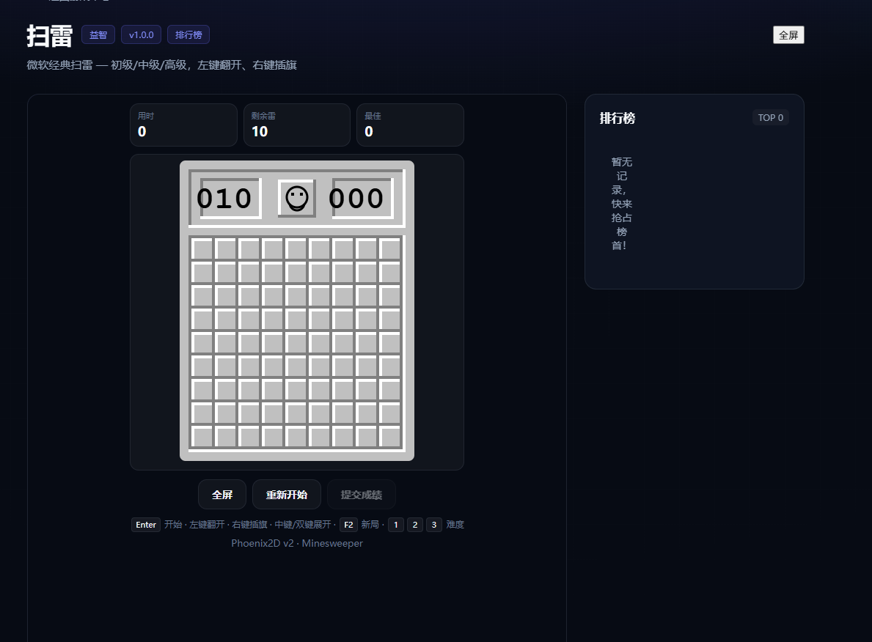Click the v1.0.0 version badge

pos(142,34)
